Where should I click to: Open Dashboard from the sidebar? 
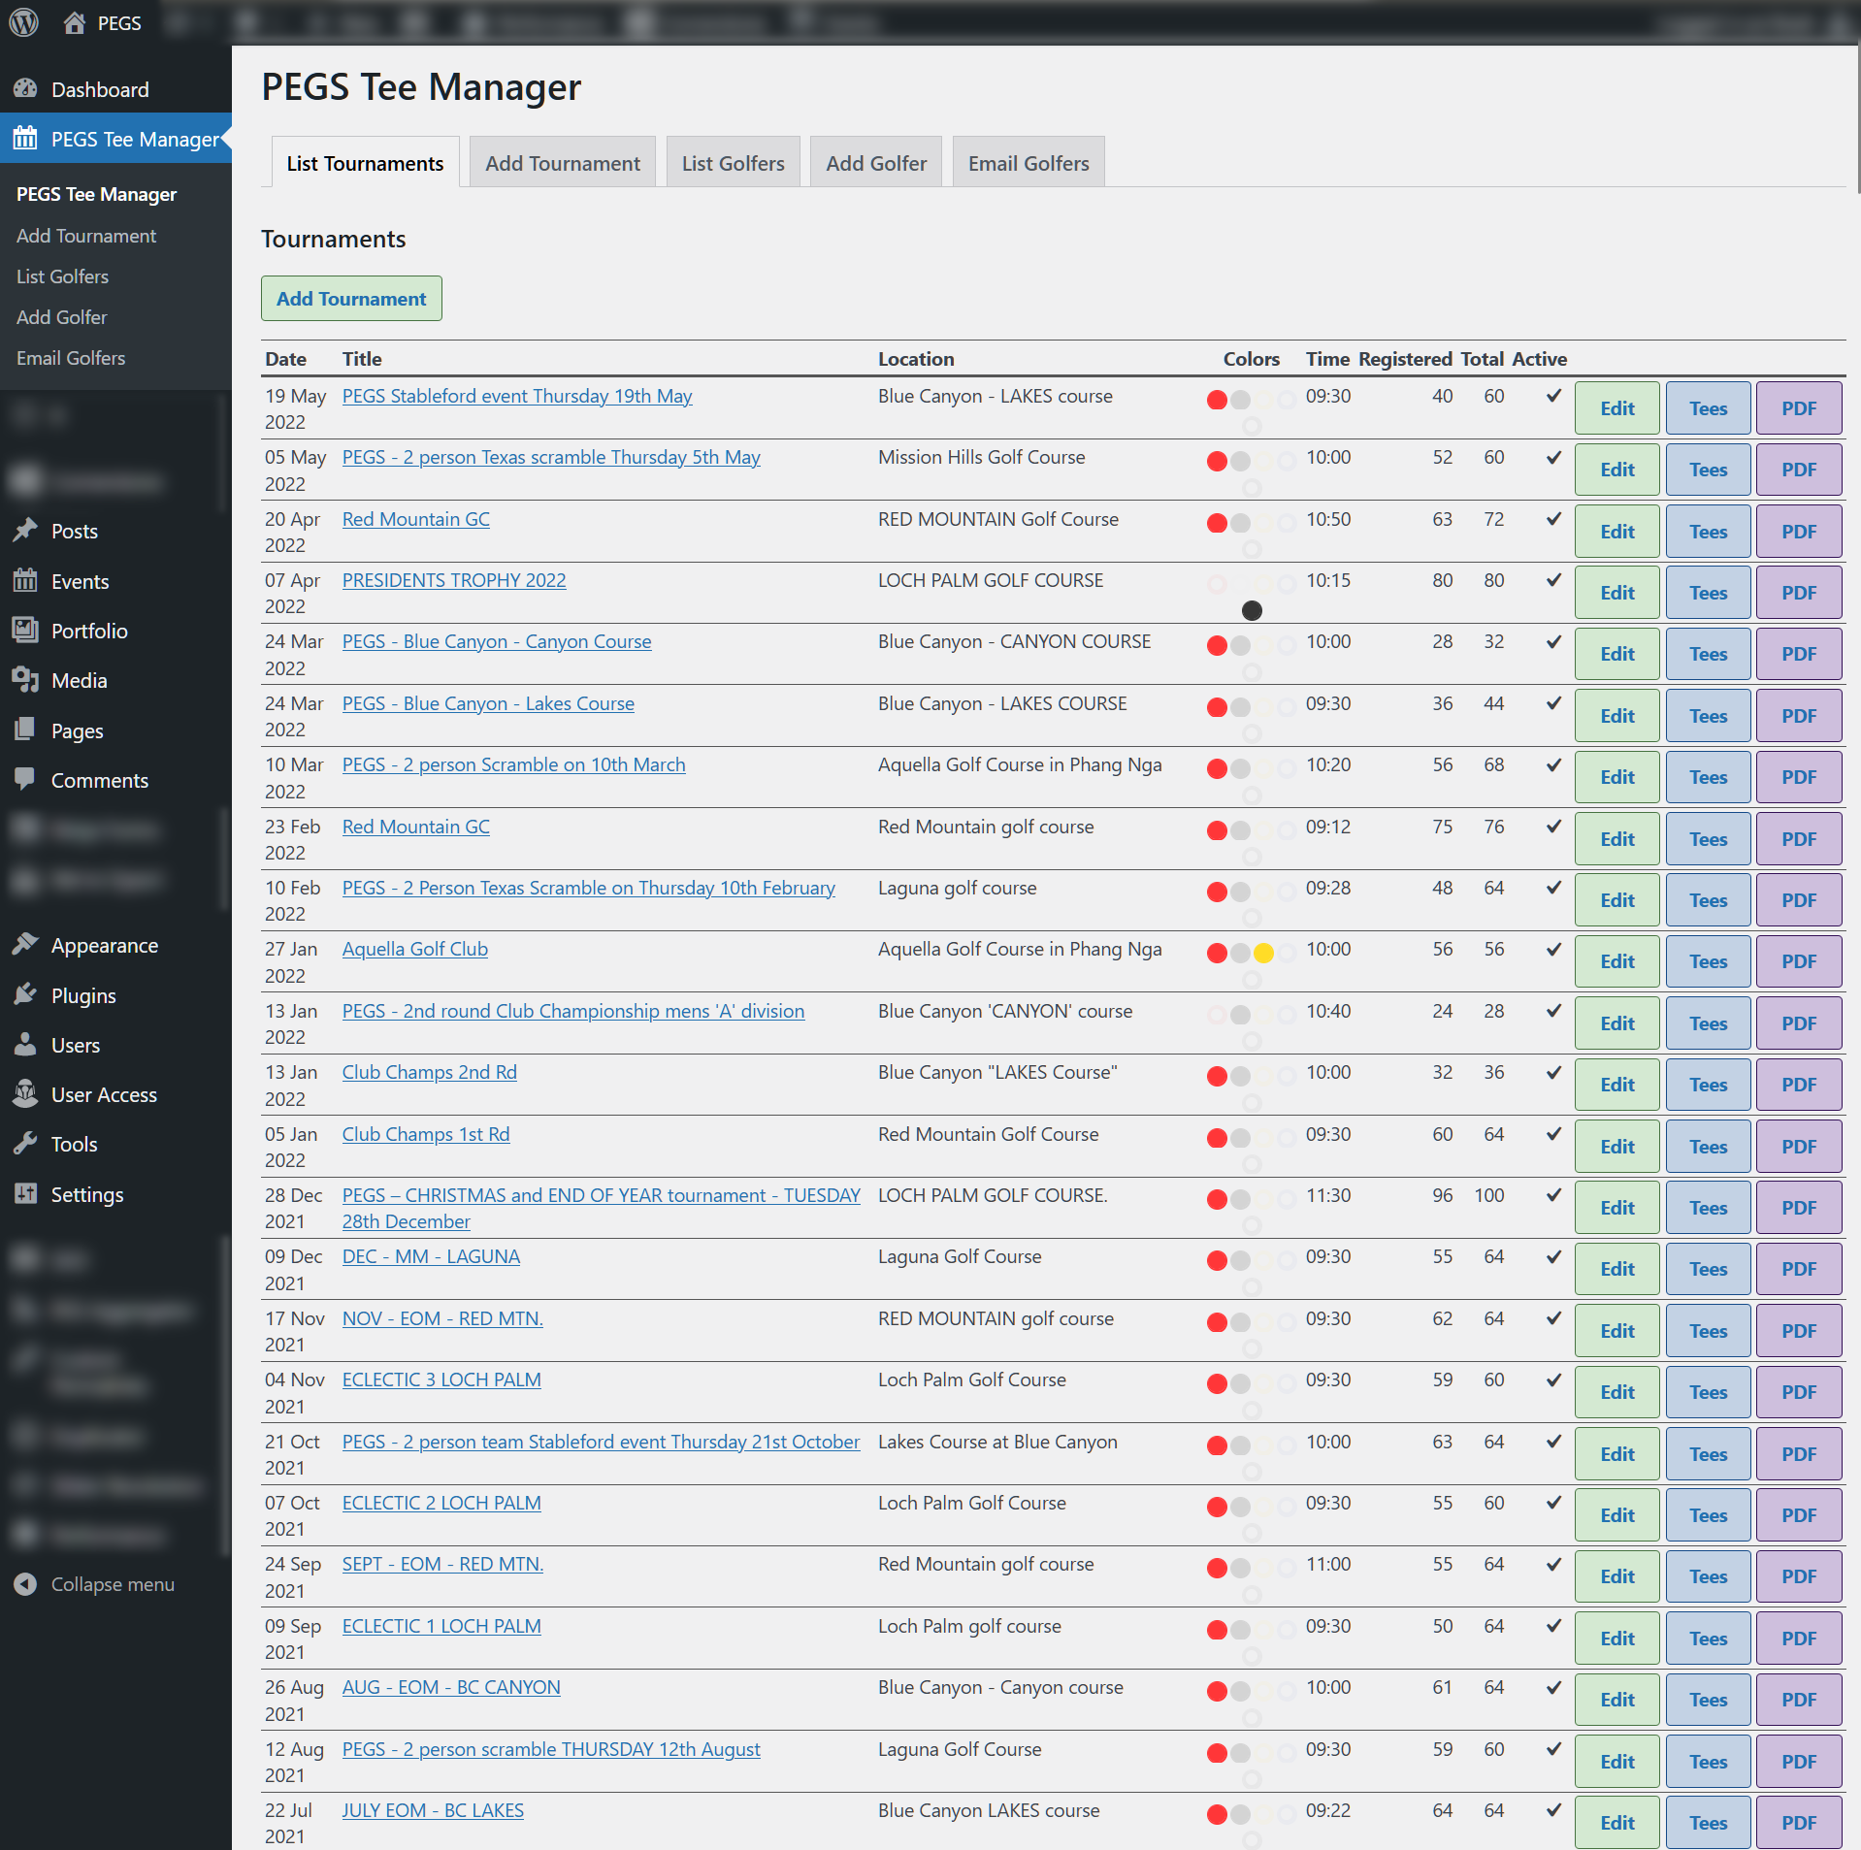99,89
